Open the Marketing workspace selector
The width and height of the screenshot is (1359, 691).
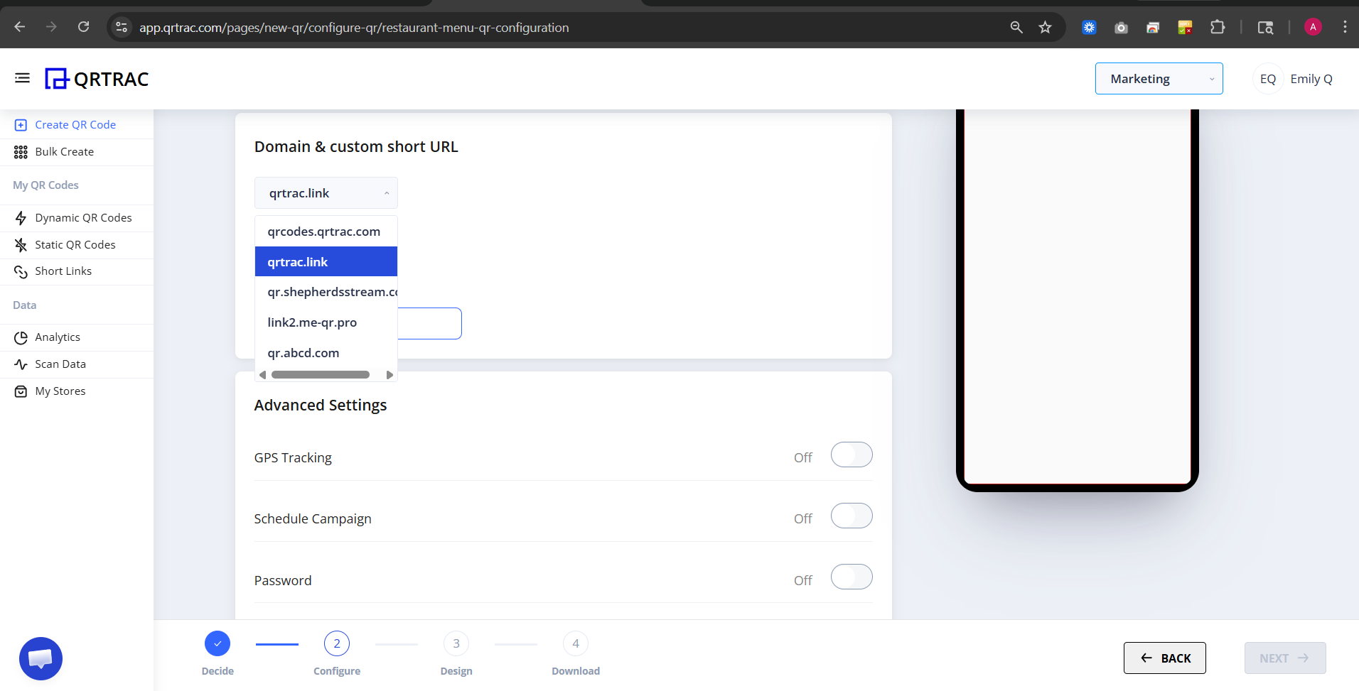pyautogui.click(x=1159, y=78)
